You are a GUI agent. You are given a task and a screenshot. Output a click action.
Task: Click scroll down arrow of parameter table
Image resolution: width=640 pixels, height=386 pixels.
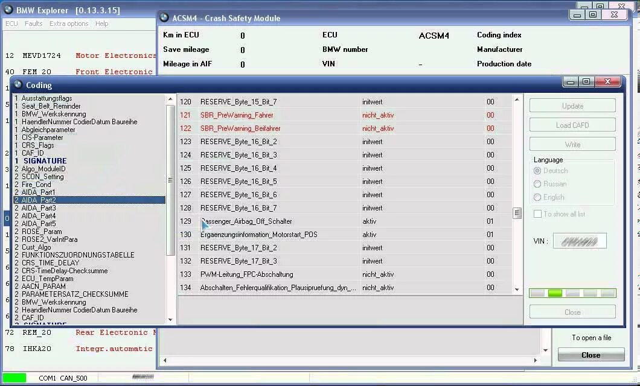coord(517,289)
